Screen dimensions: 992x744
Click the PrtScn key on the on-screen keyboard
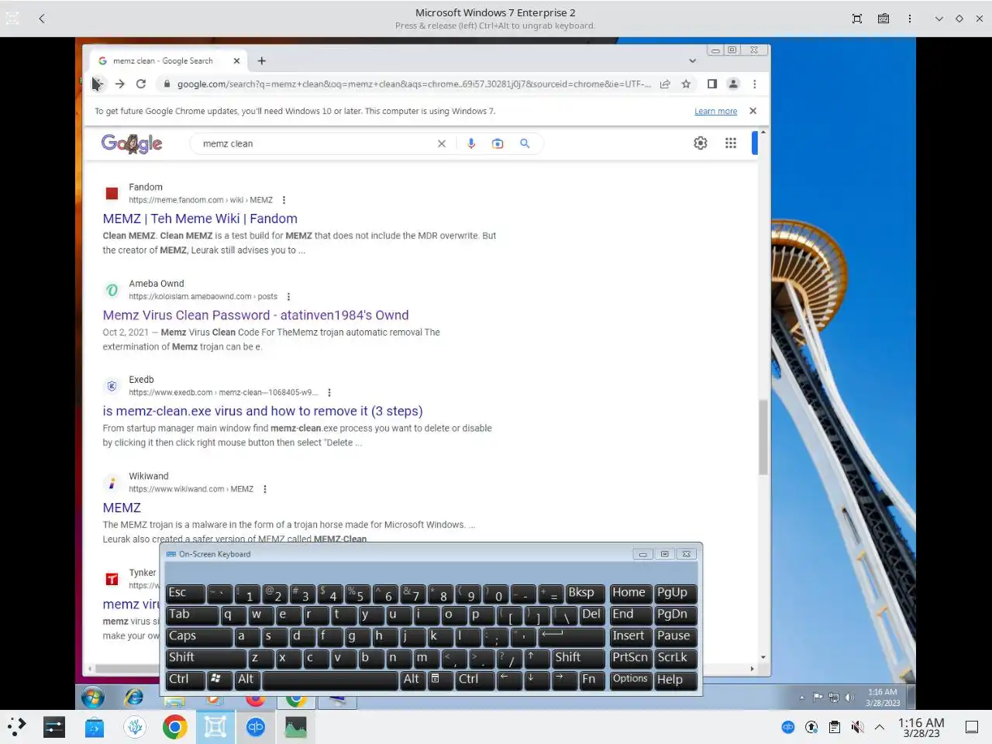[631, 658]
